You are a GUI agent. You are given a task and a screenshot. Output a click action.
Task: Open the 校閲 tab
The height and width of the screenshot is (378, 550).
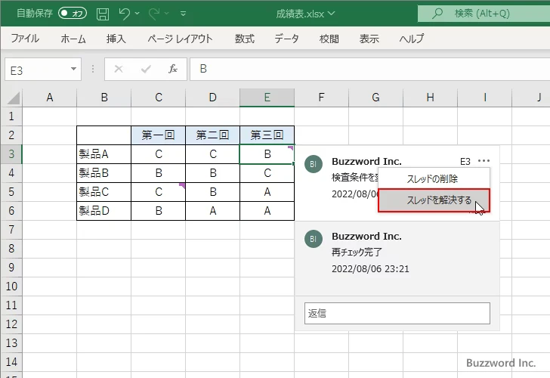click(x=329, y=39)
